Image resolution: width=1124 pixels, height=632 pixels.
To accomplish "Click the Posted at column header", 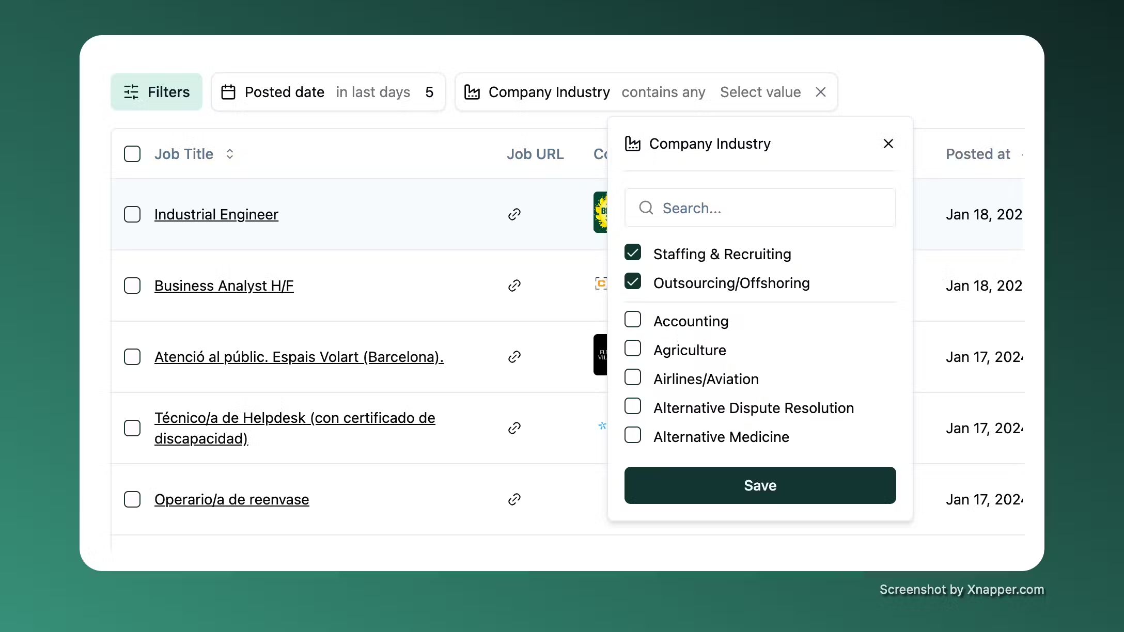I will pos(977,154).
